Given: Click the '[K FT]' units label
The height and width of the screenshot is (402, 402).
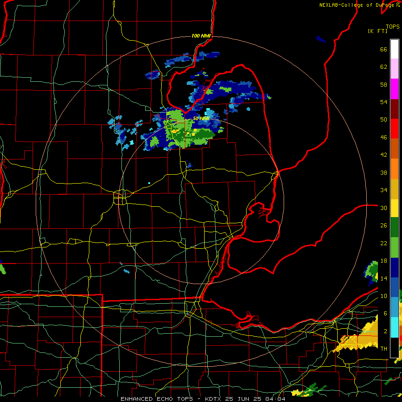Looking at the screenshot, I should point(377,31).
